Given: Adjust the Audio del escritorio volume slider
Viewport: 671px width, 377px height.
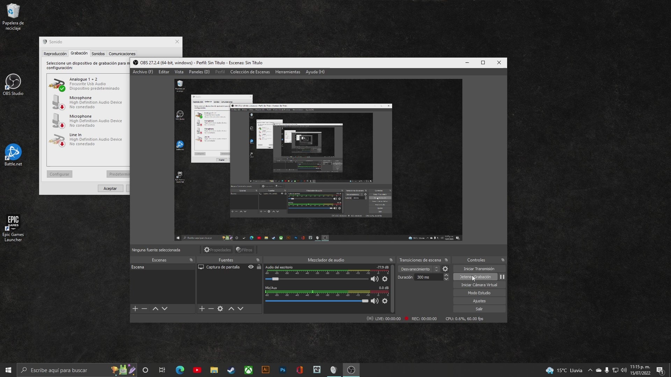Looking at the screenshot, I should [x=275, y=279].
